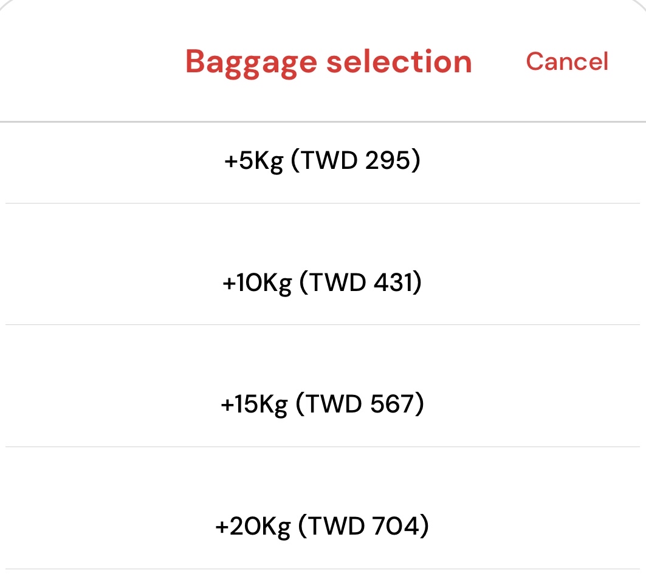
Task: Select the option costing TWD 431
Action: [x=322, y=284]
